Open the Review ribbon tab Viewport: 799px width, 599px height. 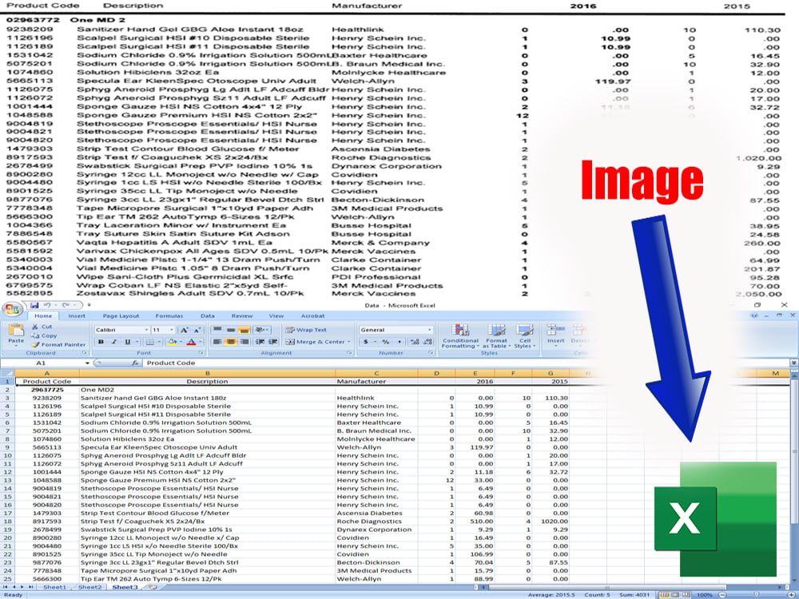pyautogui.click(x=242, y=315)
